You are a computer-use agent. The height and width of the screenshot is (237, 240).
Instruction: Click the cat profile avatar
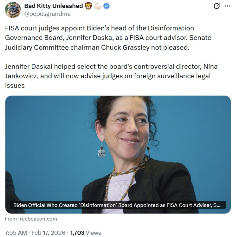point(13,10)
